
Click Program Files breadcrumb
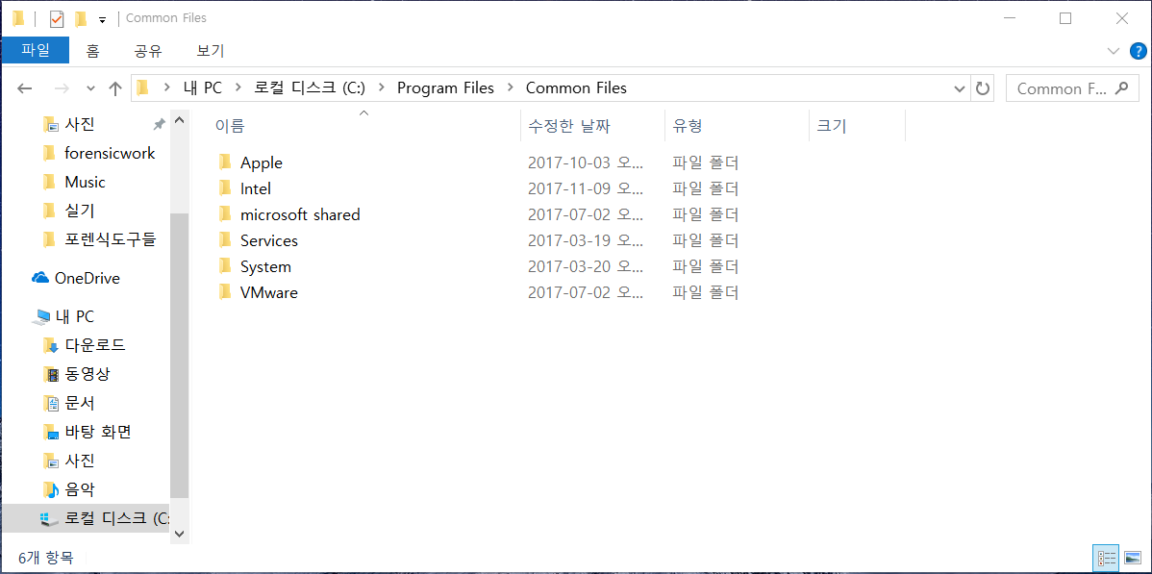pyautogui.click(x=445, y=88)
